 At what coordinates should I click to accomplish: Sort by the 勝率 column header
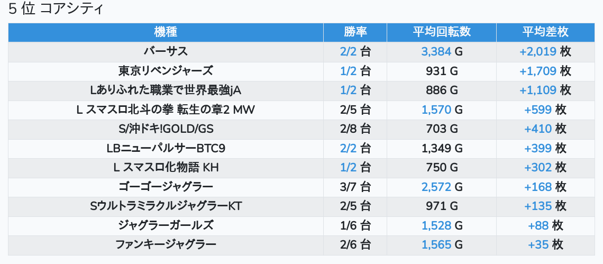[355, 32]
